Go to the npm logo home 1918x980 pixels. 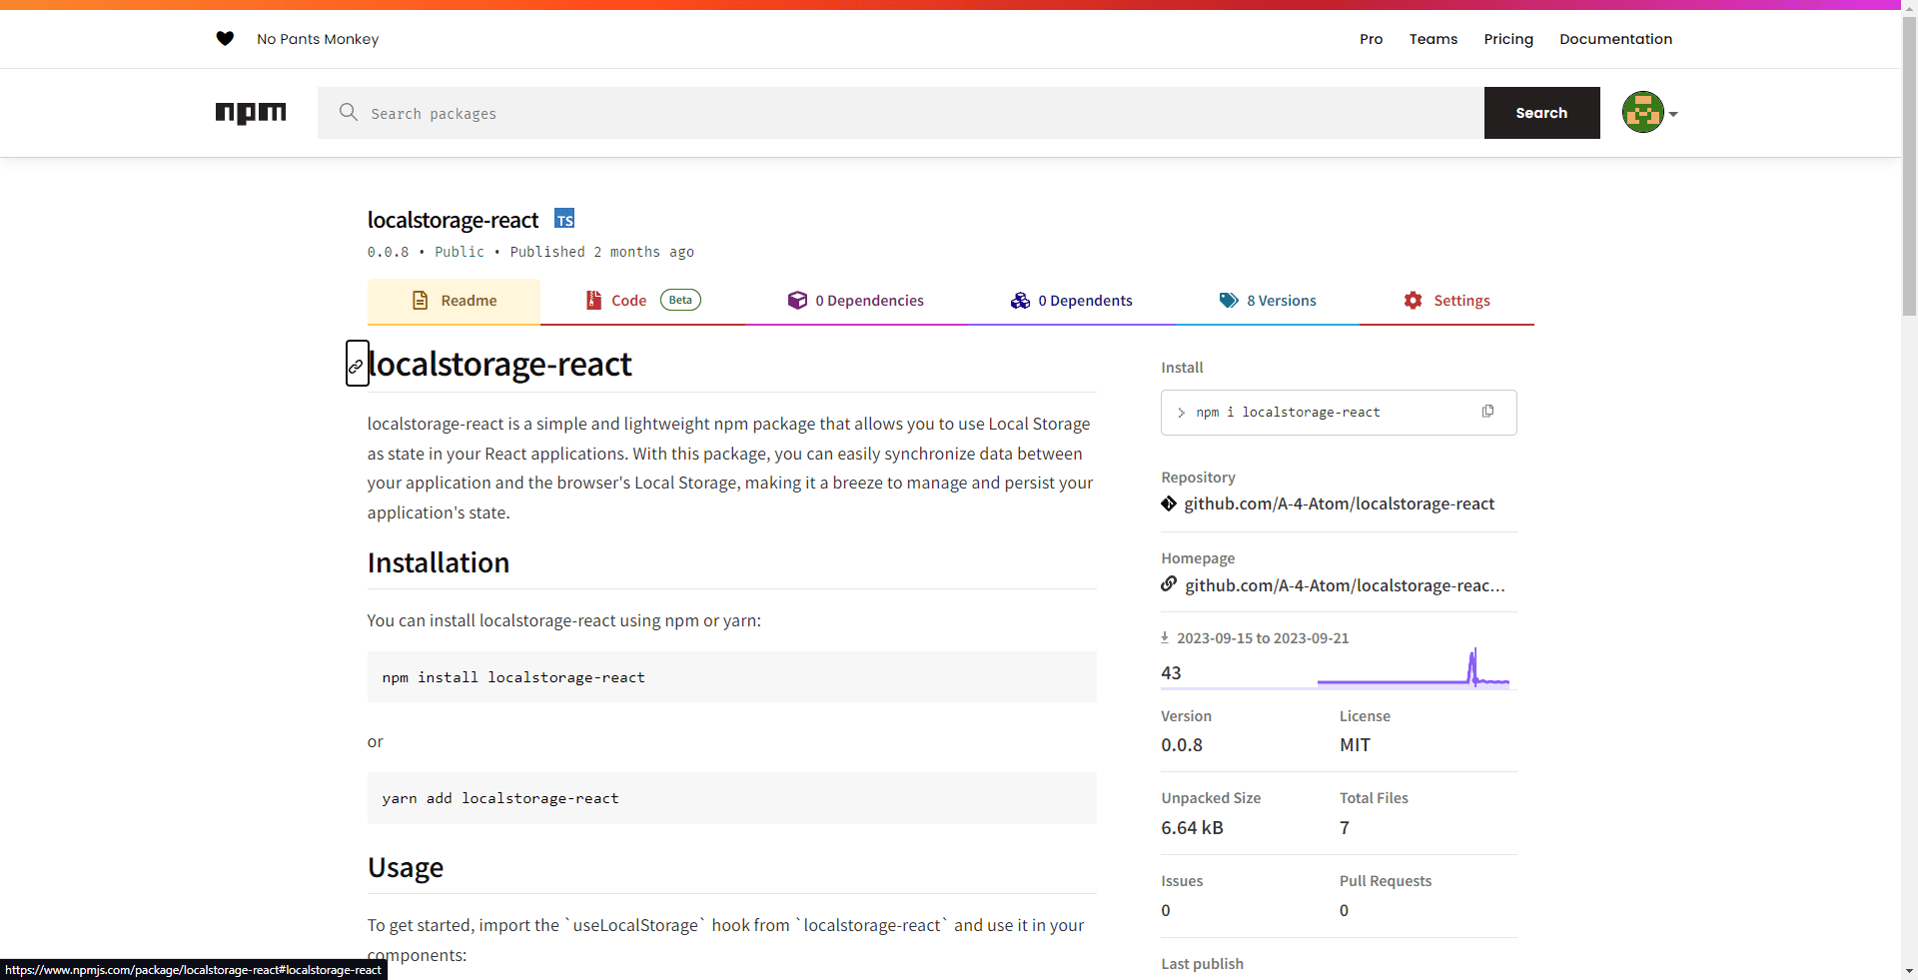coord(251,113)
